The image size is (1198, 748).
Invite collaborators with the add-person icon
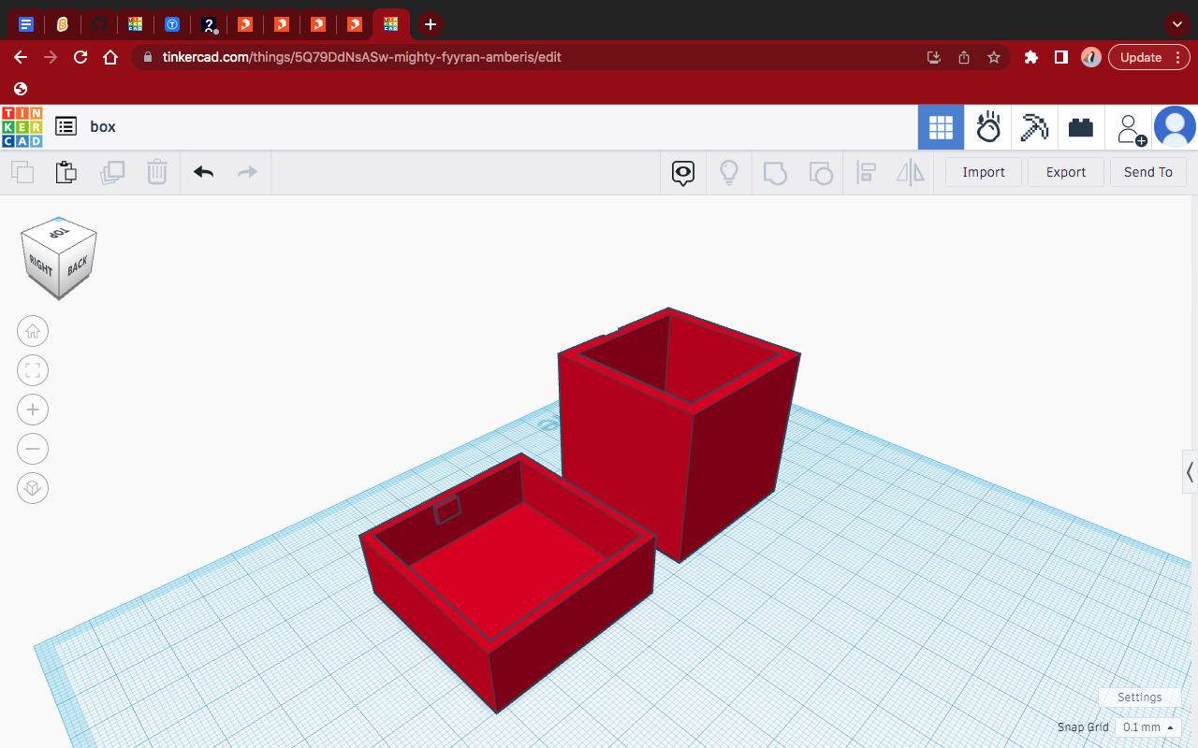click(1131, 129)
